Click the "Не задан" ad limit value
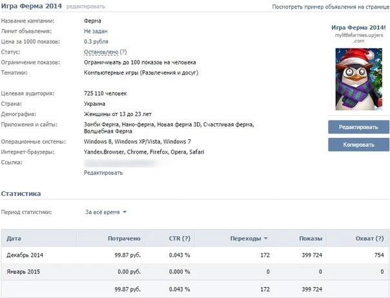This screenshot has height=298, width=390. coord(96,30)
